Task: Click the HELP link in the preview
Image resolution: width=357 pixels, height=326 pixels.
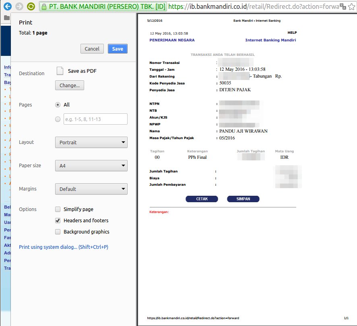Action: [292, 33]
